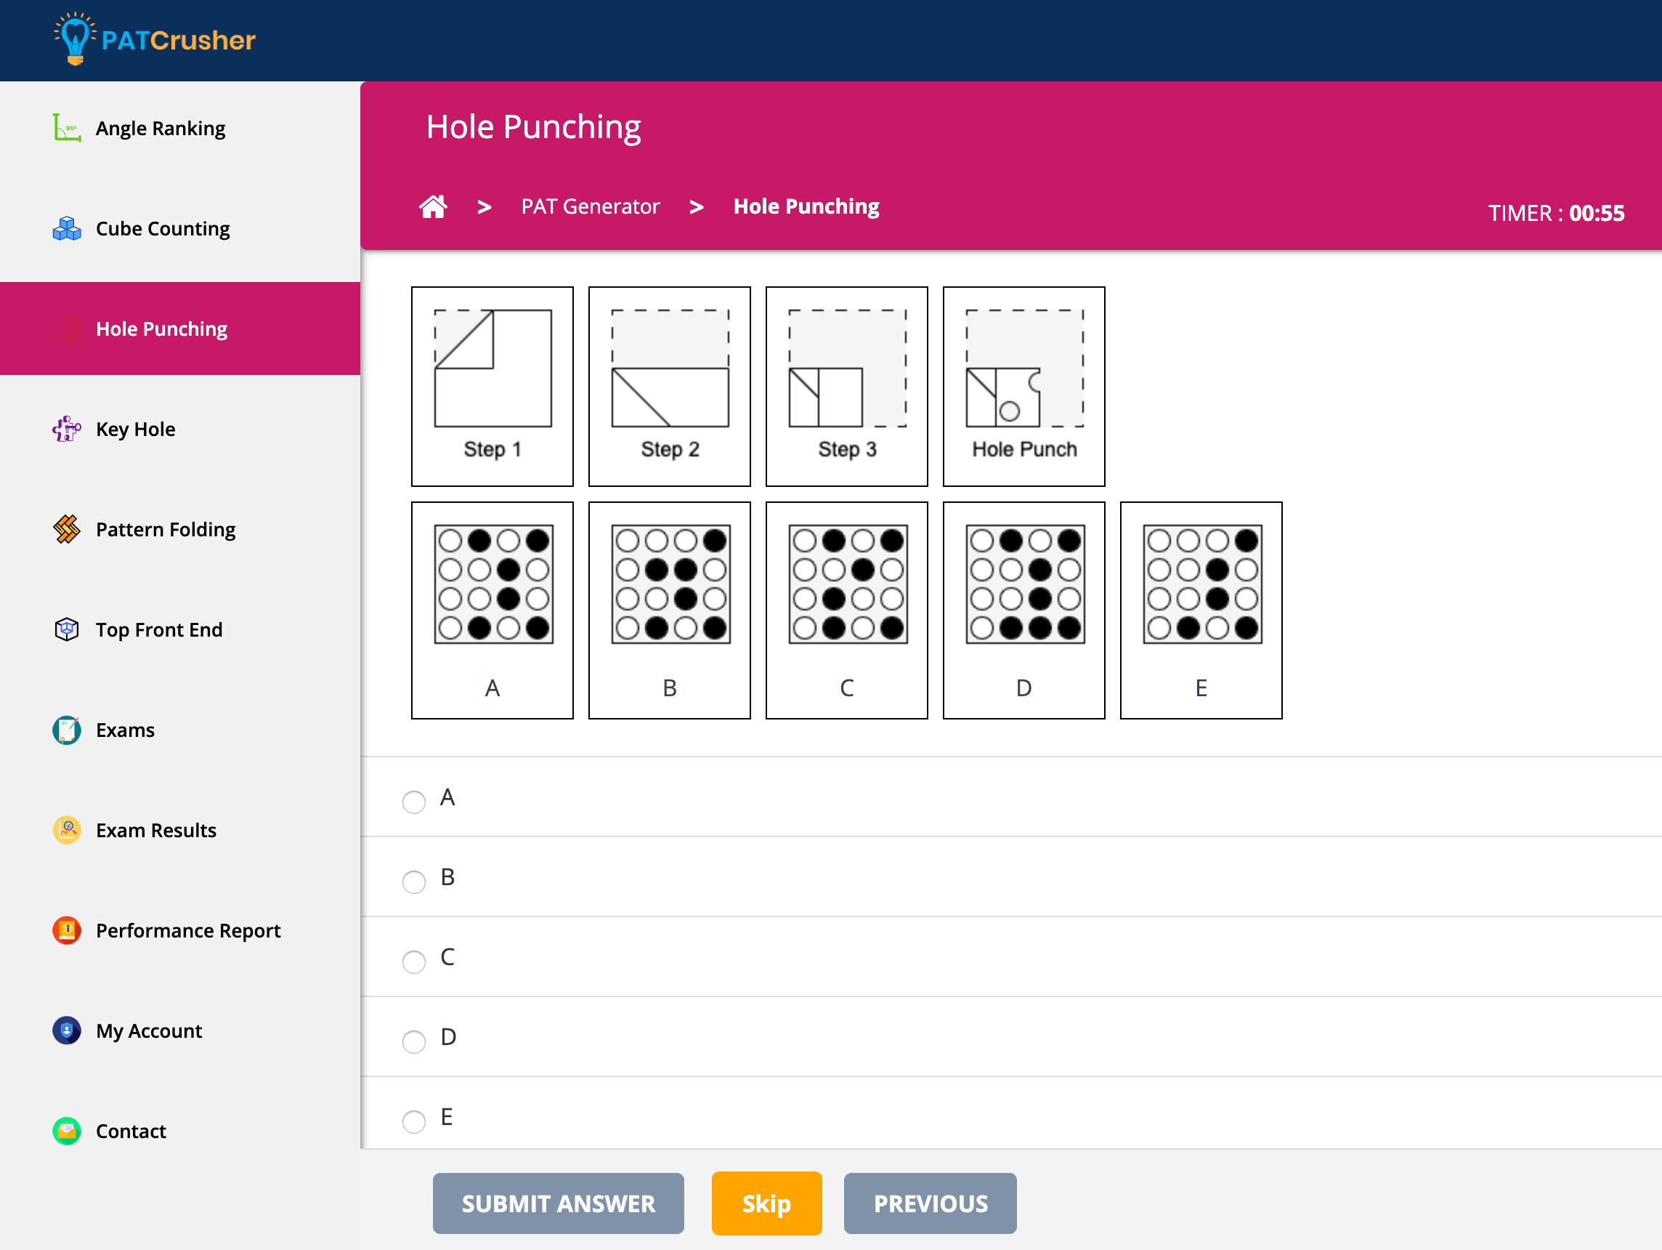Select answer choice C radio button
Viewport: 1662px width, 1250px height.
pos(413,961)
